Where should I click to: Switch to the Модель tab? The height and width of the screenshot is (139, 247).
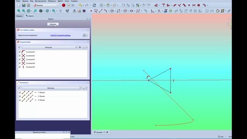(19, 16)
